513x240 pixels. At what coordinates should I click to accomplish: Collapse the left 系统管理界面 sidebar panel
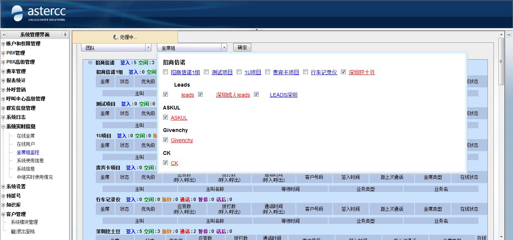[5, 34]
